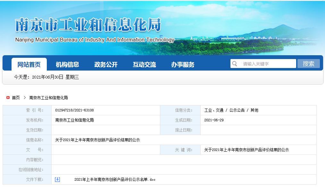Image resolution: width=325 pixels, height=189 pixels.
Task: Click the red home icon in breadcrumb
Action: pyautogui.click(x=8, y=98)
